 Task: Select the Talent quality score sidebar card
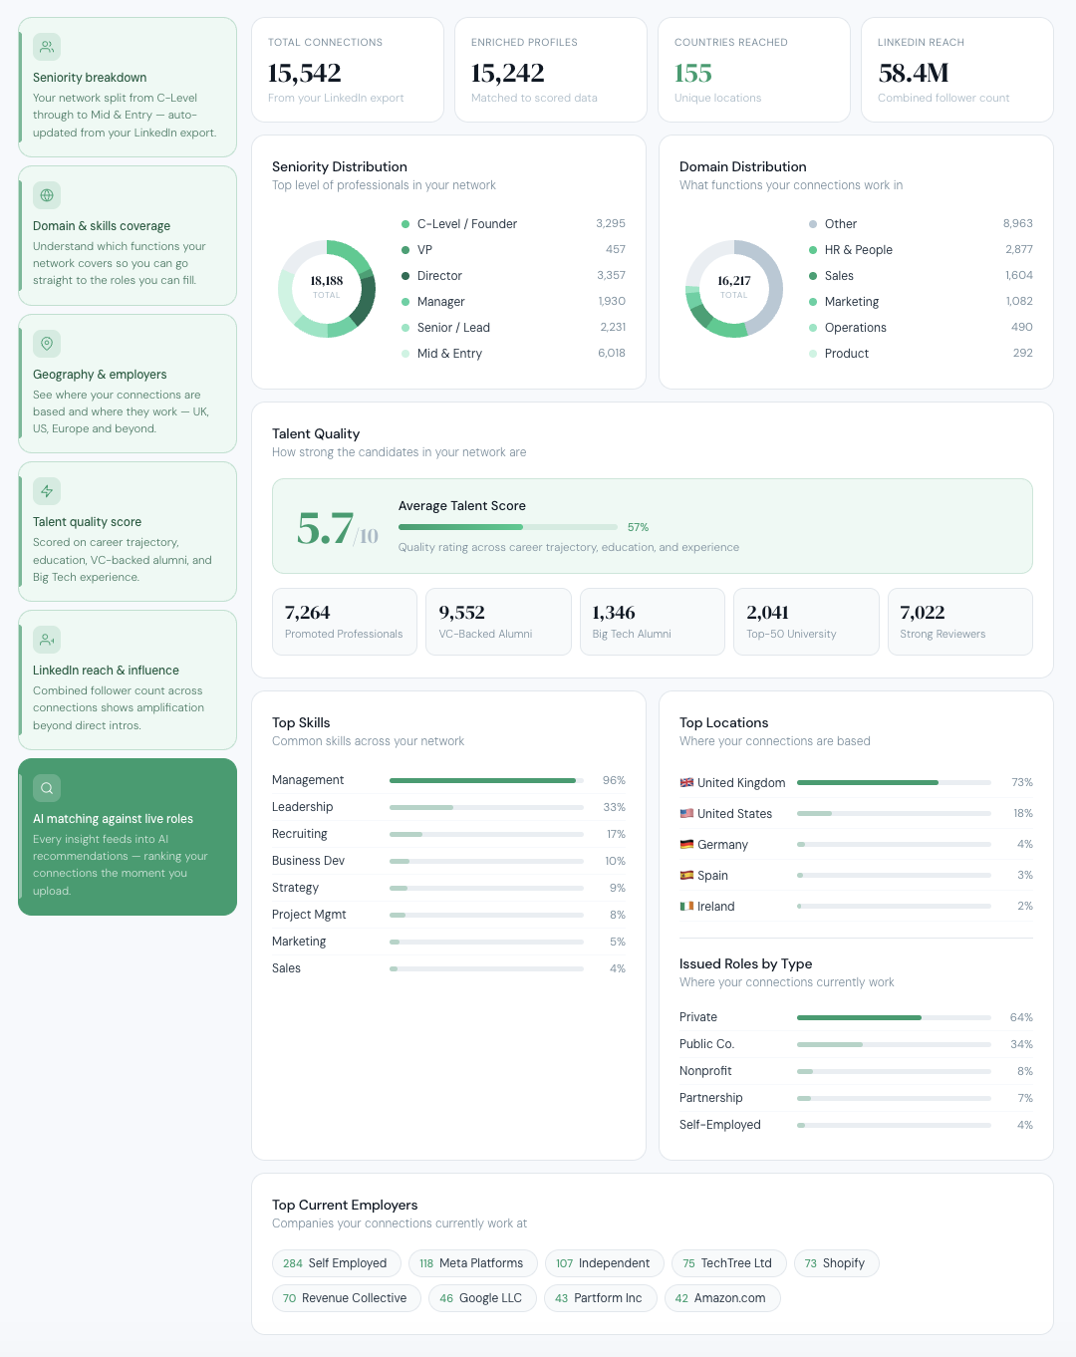[x=128, y=532]
